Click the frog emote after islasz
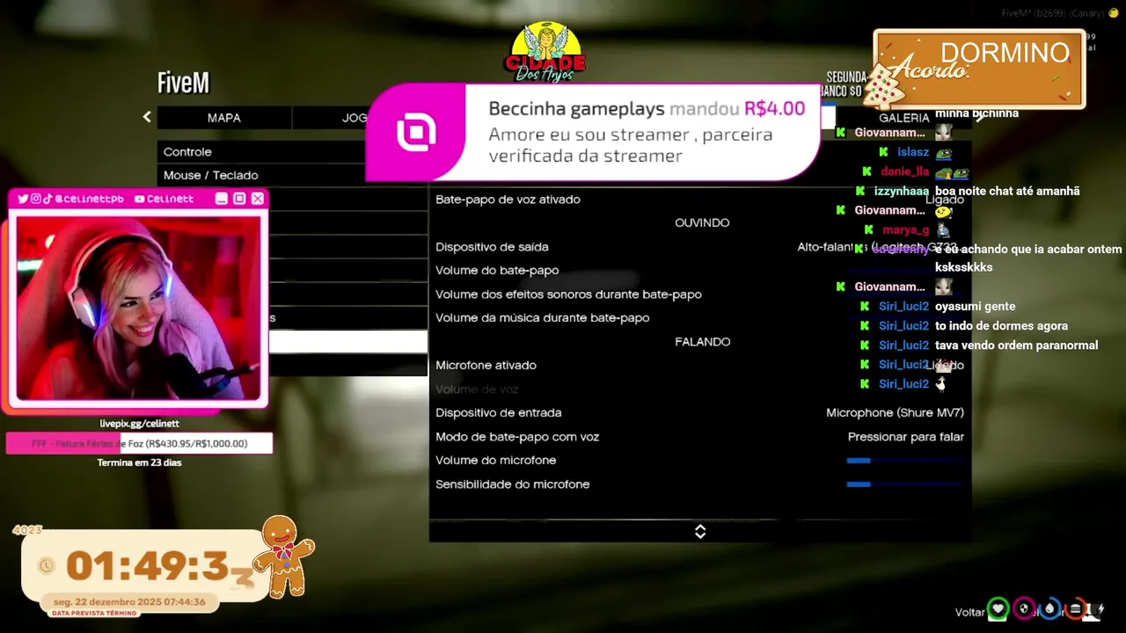1126x633 pixels. coord(943,152)
